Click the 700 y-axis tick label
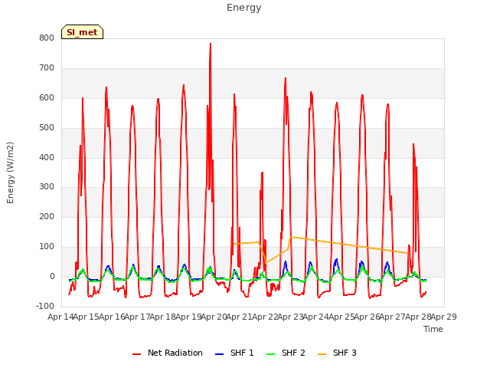Viewport: 490px width, 368px height. point(47,68)
